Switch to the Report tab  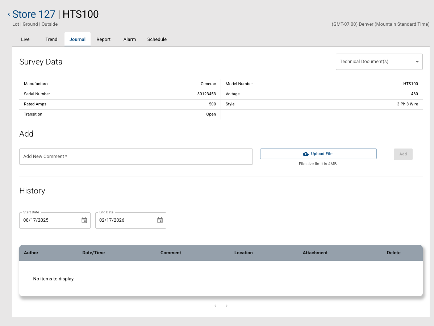click(x=104, y=39)
